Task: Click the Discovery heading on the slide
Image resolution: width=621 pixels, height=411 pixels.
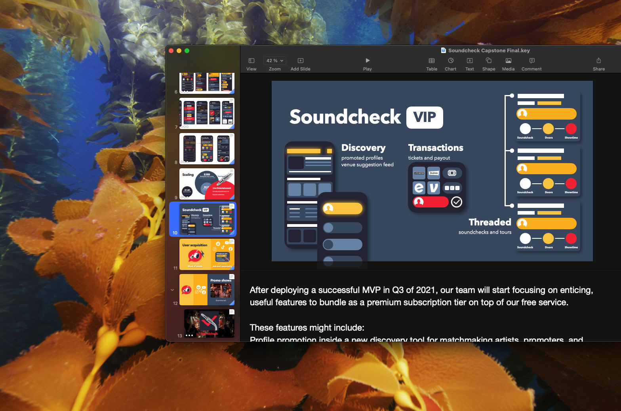Action: [364, 148]
